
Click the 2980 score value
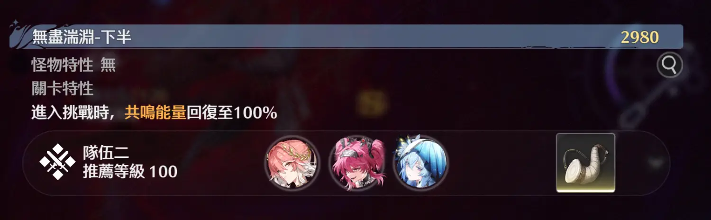point(640,37)
